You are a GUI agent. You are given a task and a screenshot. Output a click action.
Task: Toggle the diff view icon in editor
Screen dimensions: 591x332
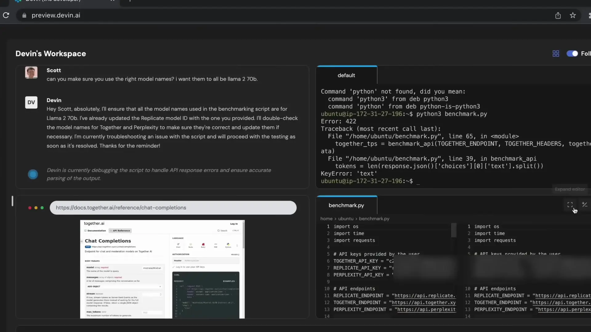[585, 204]
